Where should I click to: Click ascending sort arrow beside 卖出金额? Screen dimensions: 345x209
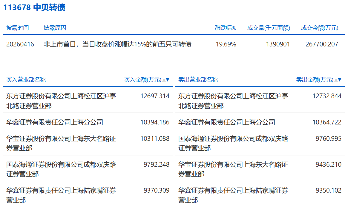point(336,80)
